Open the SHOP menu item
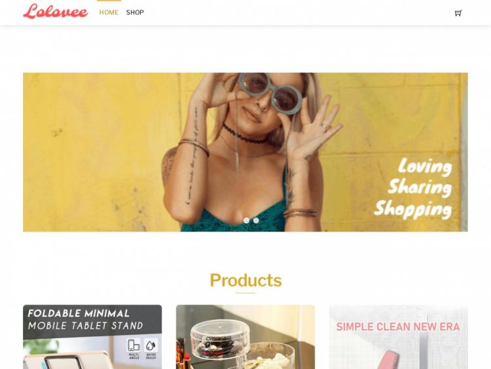This screenshot has width=491, height=369. pyautogui.click(x=135, y=12)
